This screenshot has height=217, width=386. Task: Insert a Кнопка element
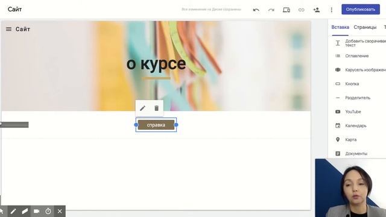pyautogui.click(x=352, y=84)
